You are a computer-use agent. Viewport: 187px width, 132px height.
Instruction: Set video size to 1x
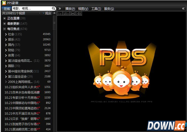pyautogui.click(x=60, y=14)
